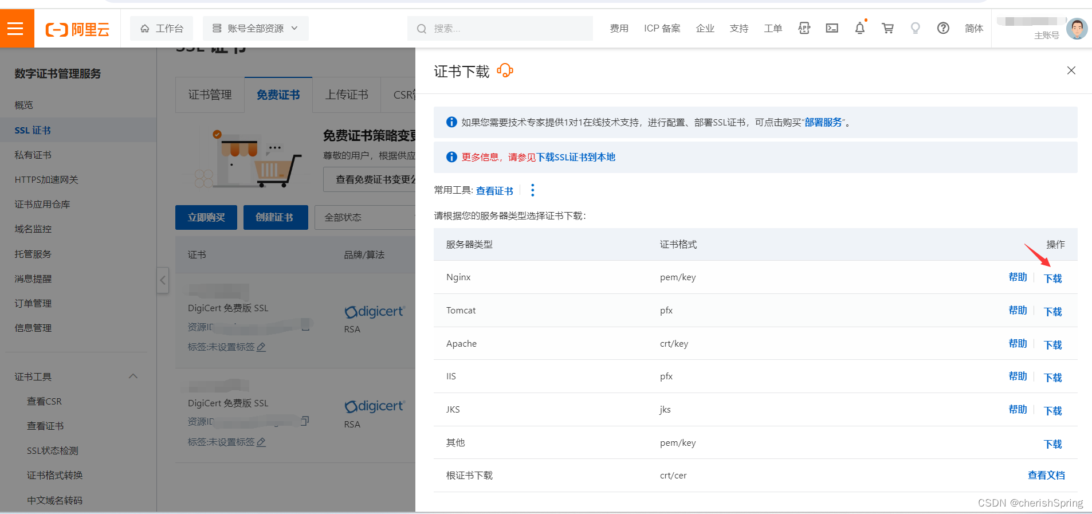Open 查看证书 tool in the sidebar

[x=45, y=426]
